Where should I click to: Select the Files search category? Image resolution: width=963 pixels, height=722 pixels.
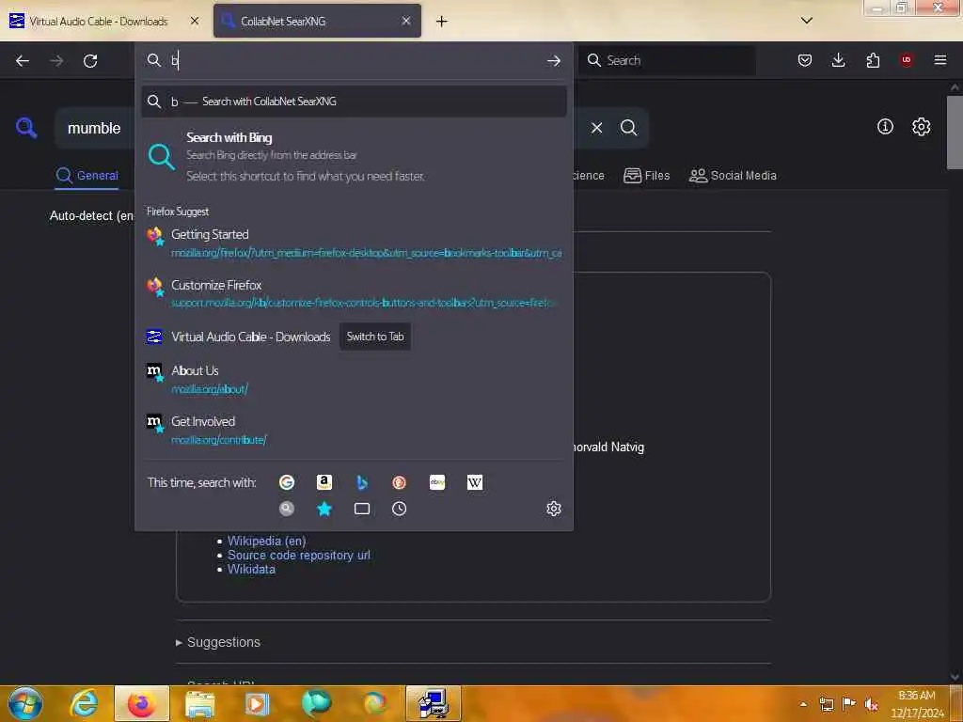[x=646, y=176]
